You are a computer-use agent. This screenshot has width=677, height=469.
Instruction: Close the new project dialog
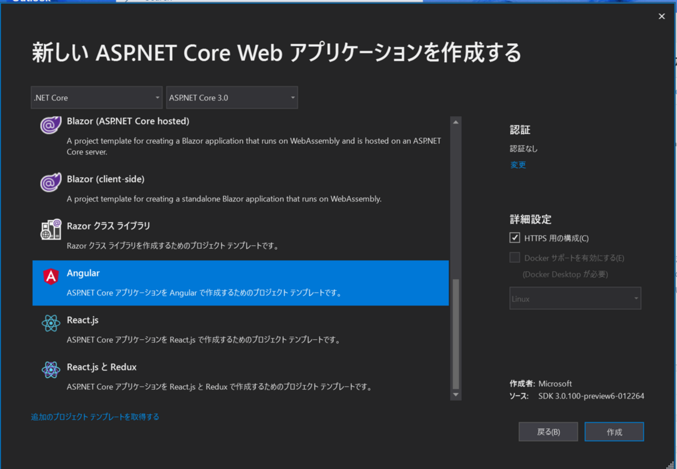point(661,17)
